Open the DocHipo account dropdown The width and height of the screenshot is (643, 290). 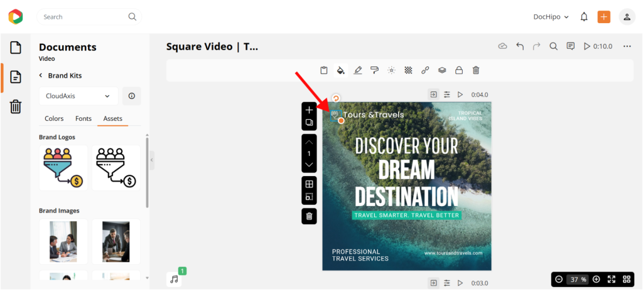point(551,17)
